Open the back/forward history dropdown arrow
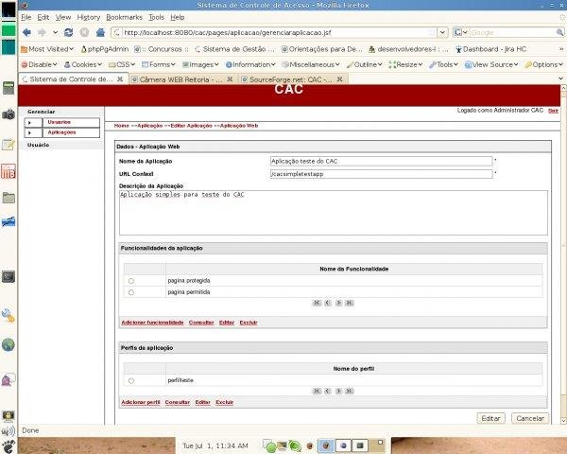The image size is (567, 454). click(x=56, y=32)
